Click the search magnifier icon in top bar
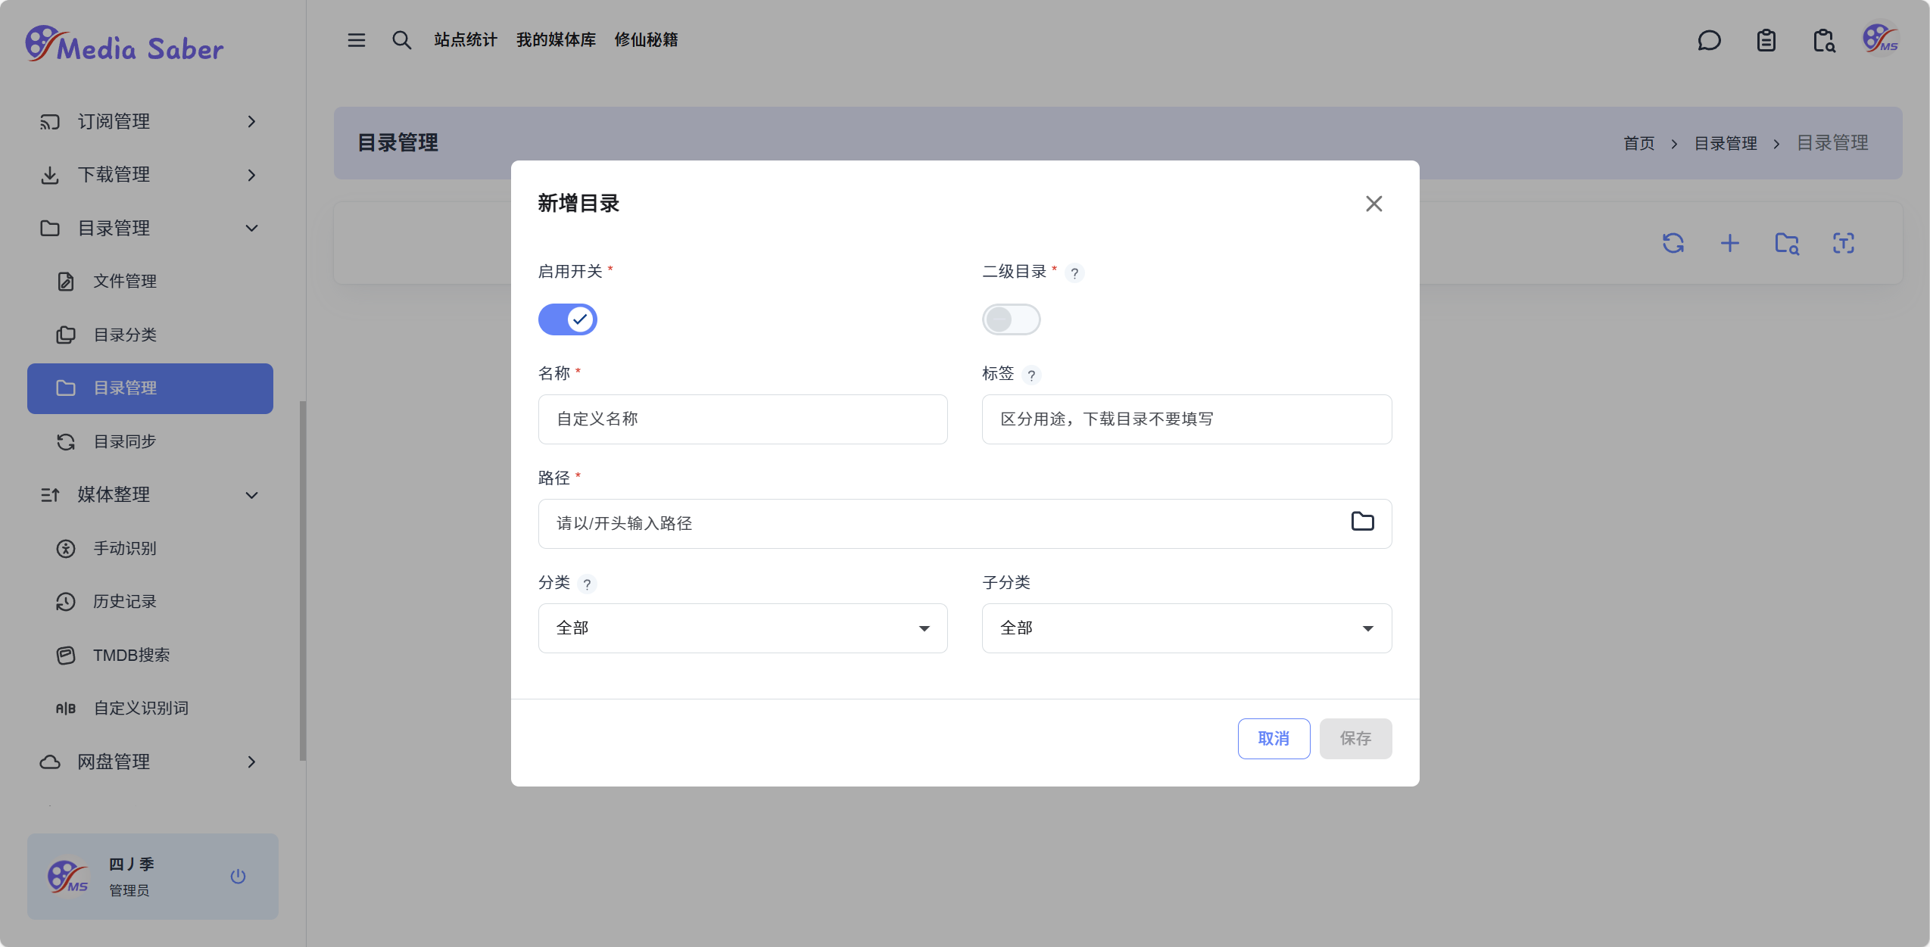The width and height of the screenshot is (1930, 947). [x=401, y=40]
